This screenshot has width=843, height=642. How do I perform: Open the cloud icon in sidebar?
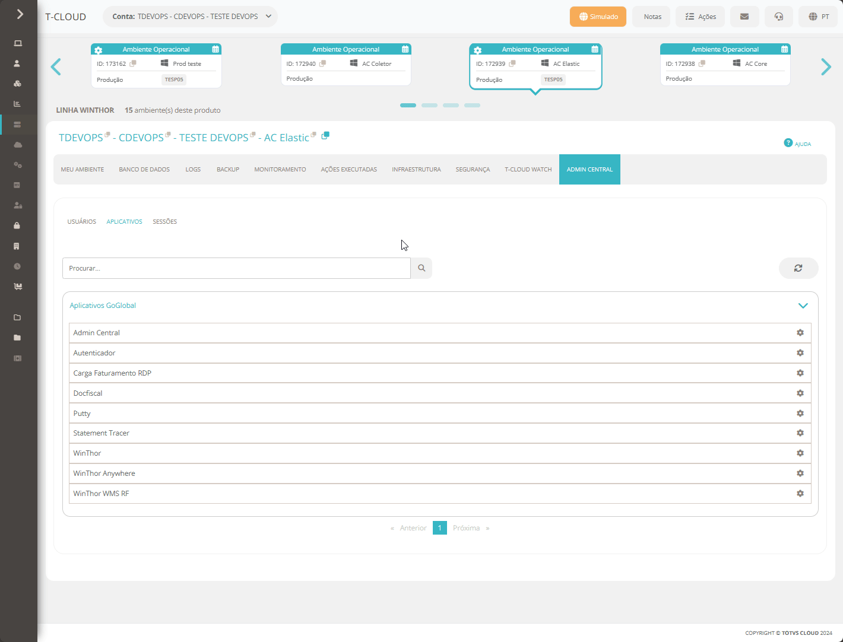(18, 145)
